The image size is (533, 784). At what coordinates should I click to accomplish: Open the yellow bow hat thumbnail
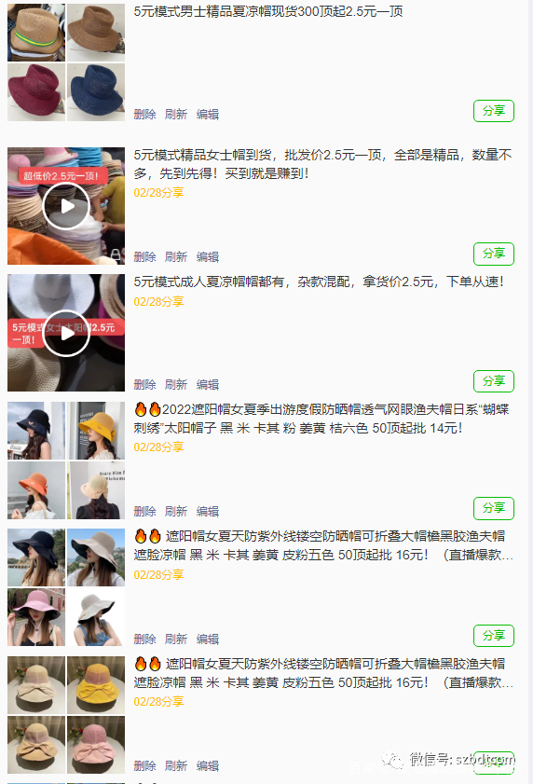point(96,685)
